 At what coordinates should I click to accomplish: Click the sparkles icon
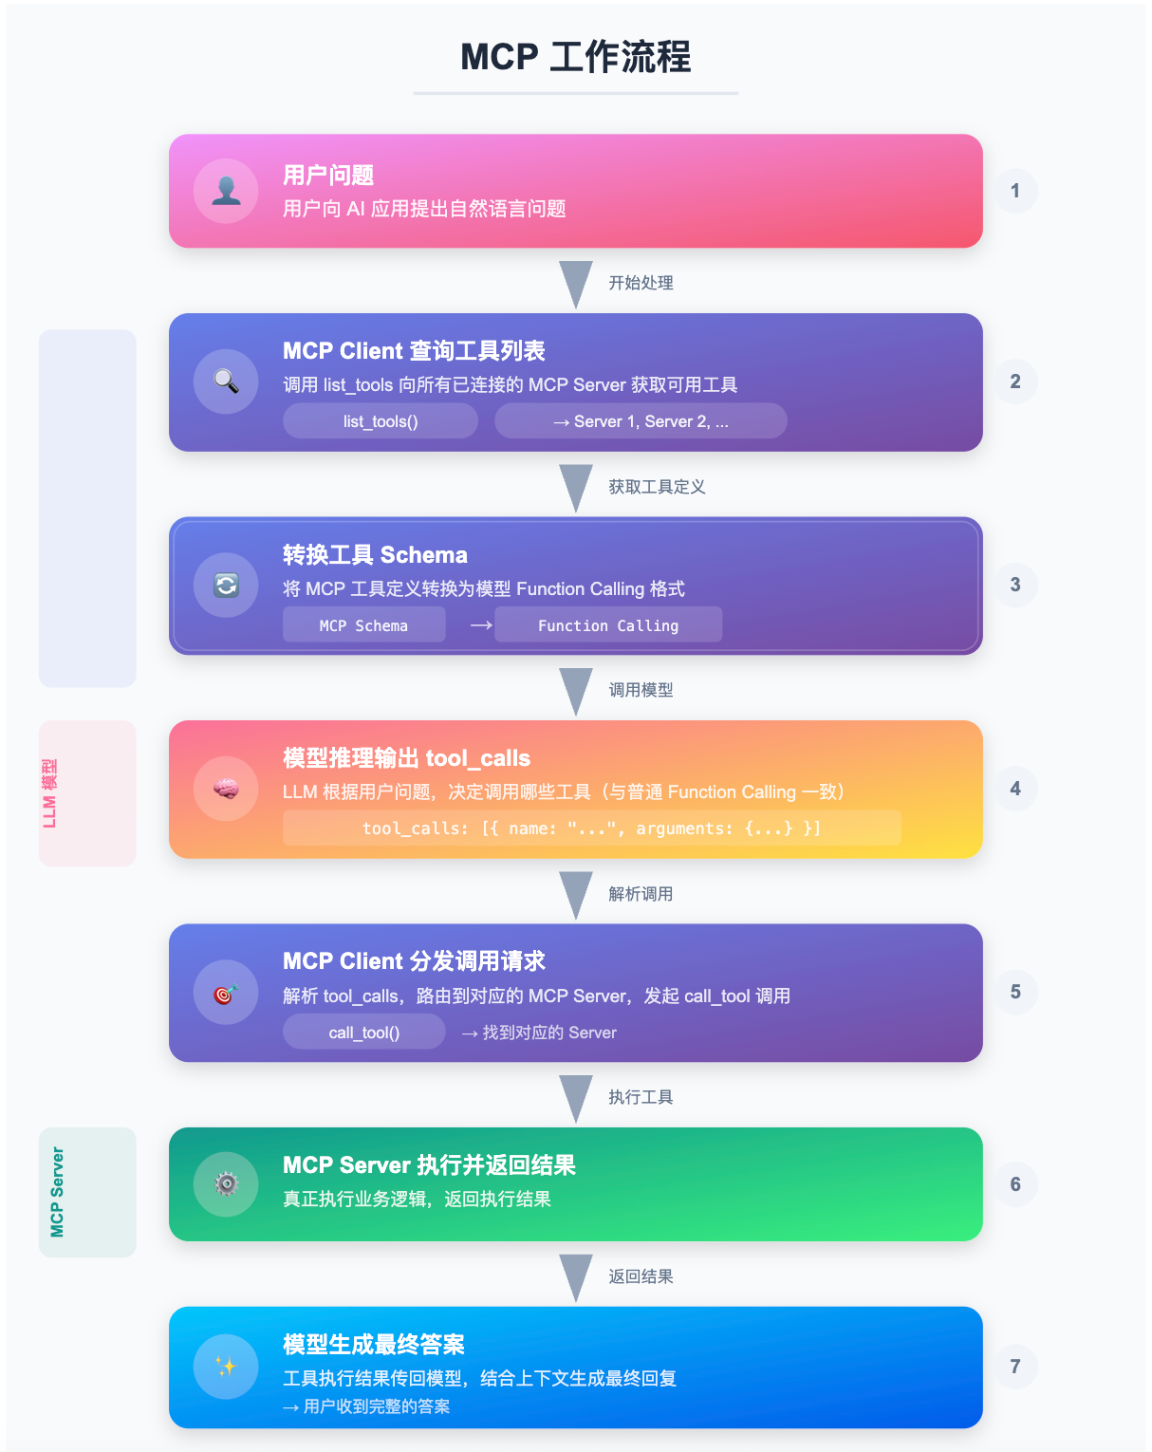[x=226, y=1367]
